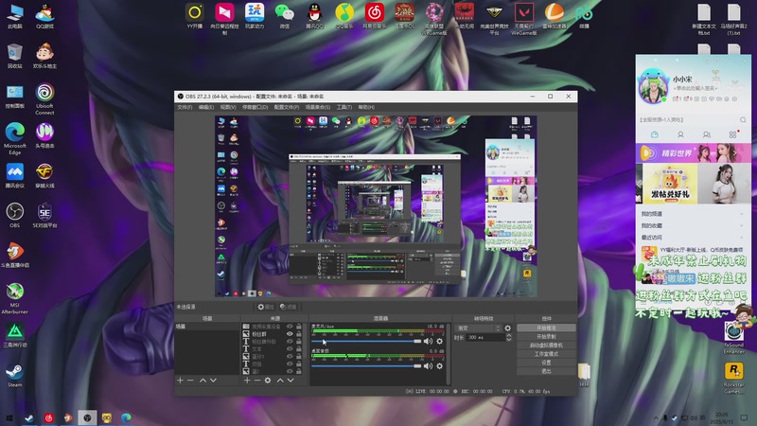This screenshot has width=757, height=426.
Task: Open 停靠窗口(D) menu in OBS
Action: tap(255, 107)
